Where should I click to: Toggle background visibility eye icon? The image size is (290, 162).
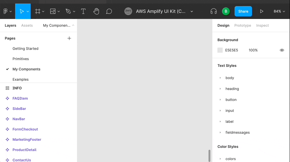(282, 50)
